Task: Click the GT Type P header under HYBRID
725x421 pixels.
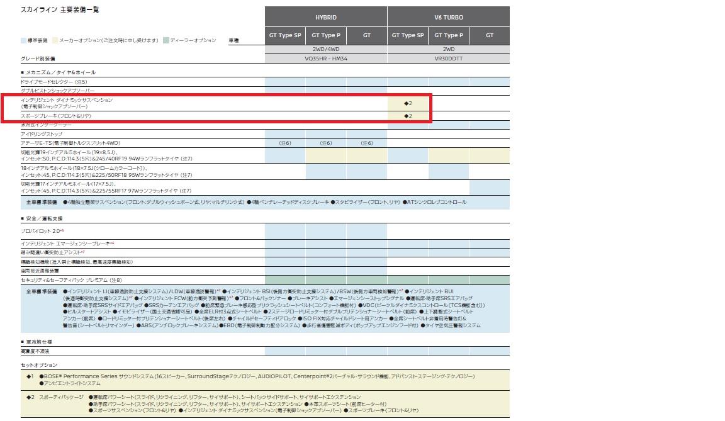Action: point(326,35)
